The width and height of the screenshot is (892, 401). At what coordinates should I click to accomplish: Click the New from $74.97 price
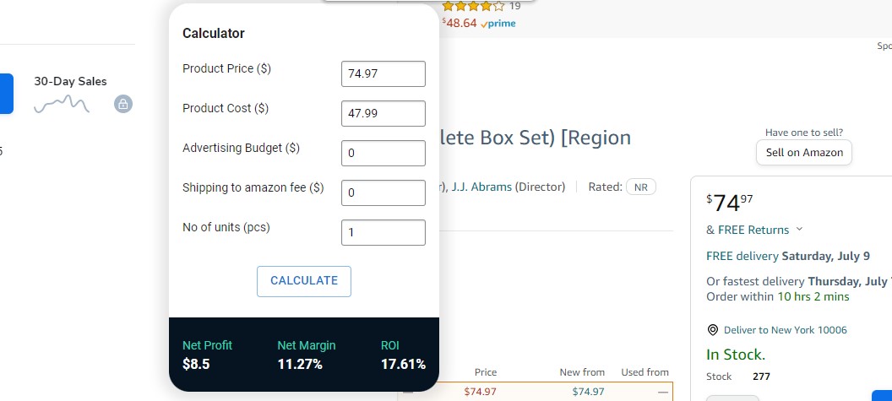[x=588, y=391]
